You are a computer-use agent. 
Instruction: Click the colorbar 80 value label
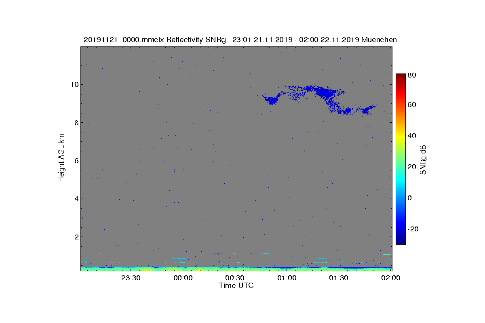pos(412,75)
